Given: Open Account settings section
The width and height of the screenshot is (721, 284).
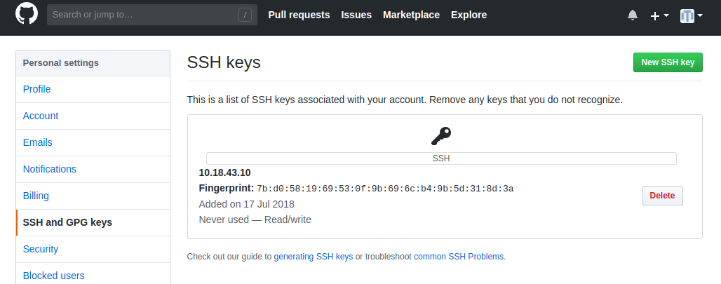Looking at the screenshot, I should click(93, 116).
